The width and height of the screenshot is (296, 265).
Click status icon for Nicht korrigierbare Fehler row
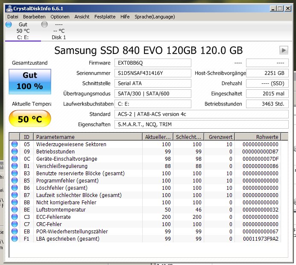point(15,202)
